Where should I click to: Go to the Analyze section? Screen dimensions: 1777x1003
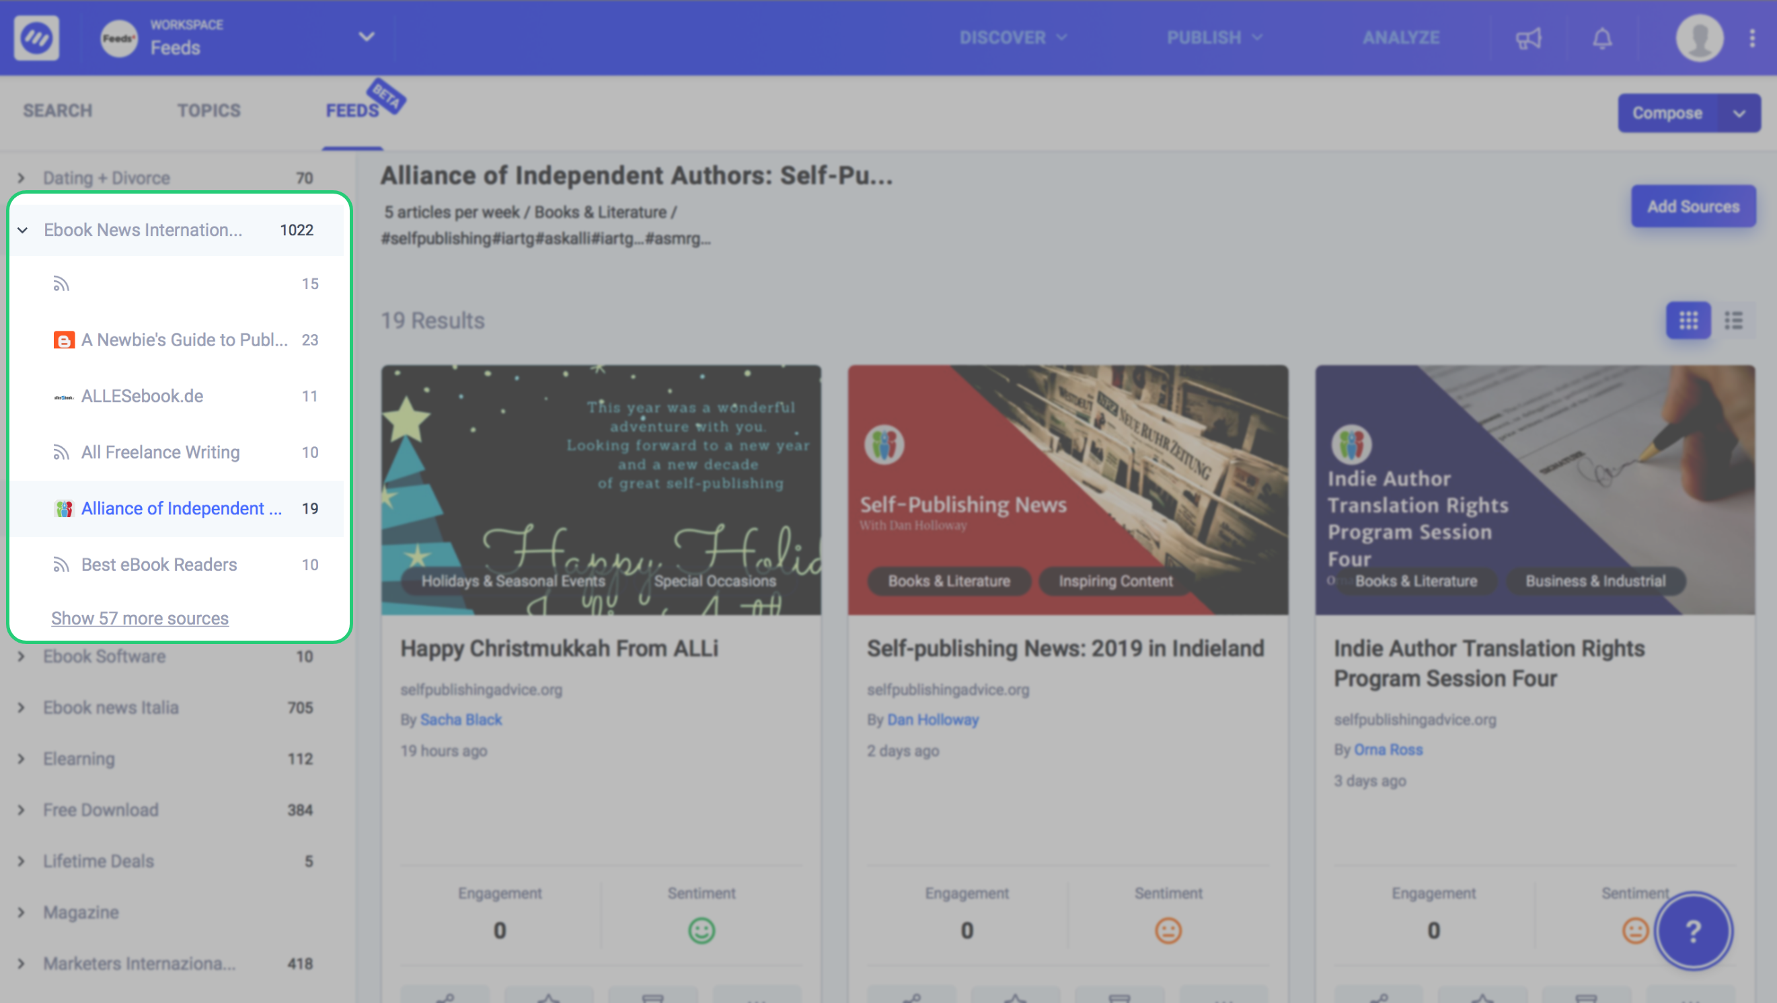1400,38
